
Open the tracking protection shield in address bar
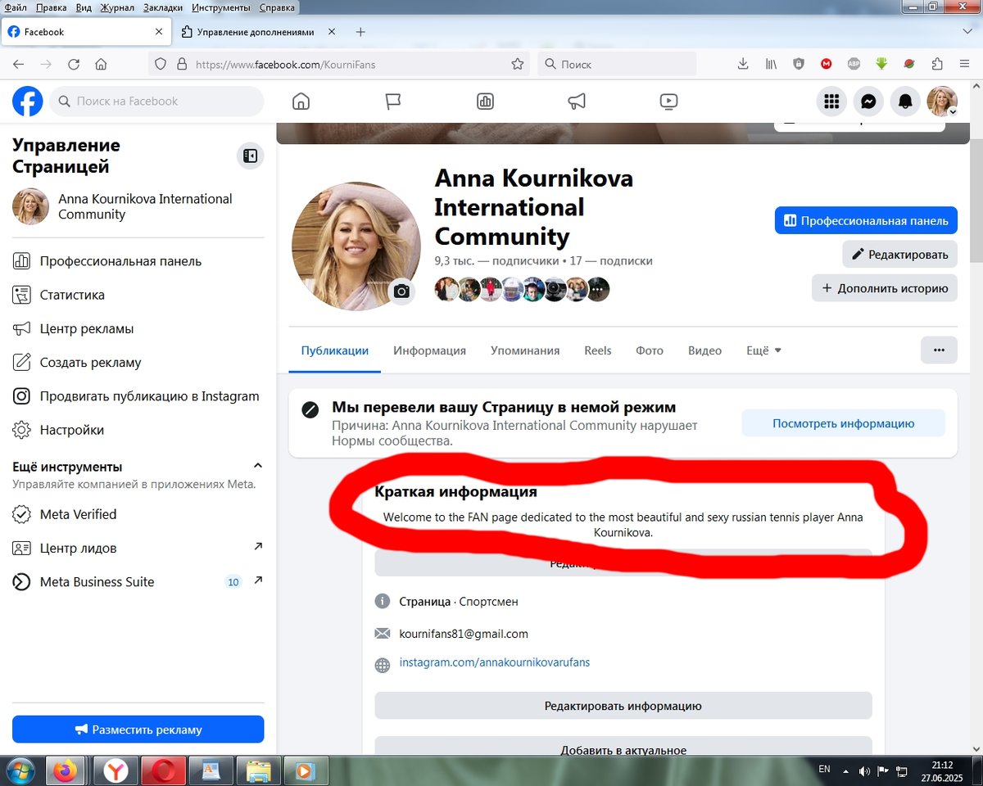coord(161,64)
